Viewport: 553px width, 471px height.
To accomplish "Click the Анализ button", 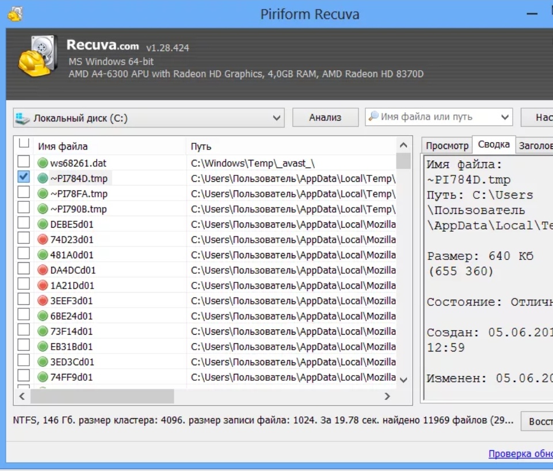I will click(325, 117).
